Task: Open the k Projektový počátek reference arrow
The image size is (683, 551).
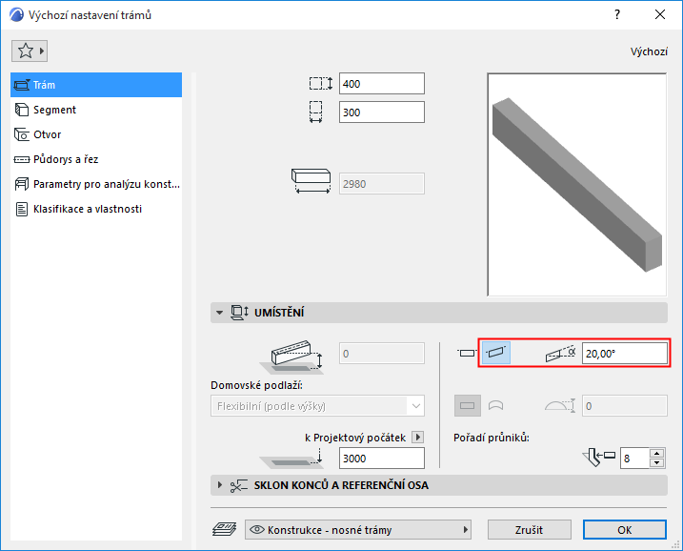Action: 418,438
